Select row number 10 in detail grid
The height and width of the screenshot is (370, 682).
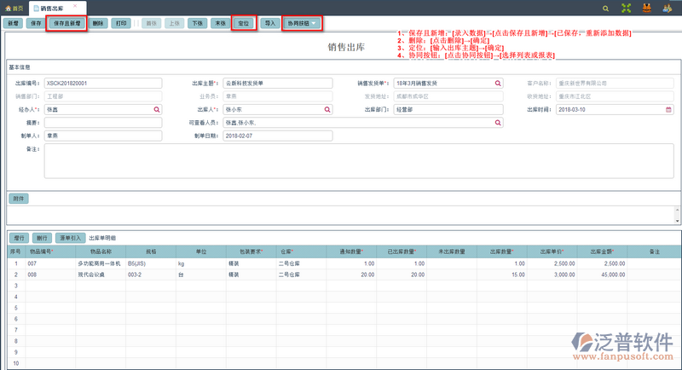pyautogui.click(x=16, y=363)
